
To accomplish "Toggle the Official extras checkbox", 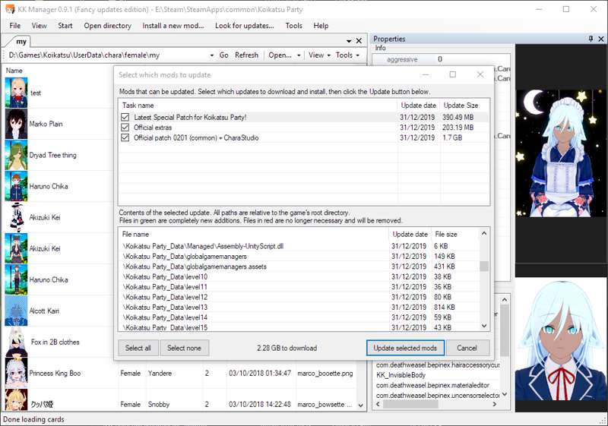I will [x=125, y=128].
